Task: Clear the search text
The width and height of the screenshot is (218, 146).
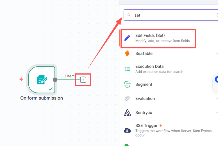Action: pos(217,15)
